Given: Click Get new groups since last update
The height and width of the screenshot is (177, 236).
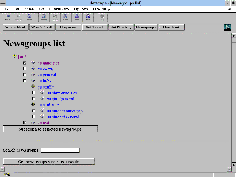Looking at the screenshot, I should [x=49, y=162].
